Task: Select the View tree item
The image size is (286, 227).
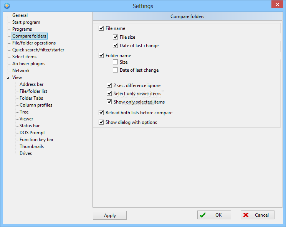Action: (x=17, y=77)
